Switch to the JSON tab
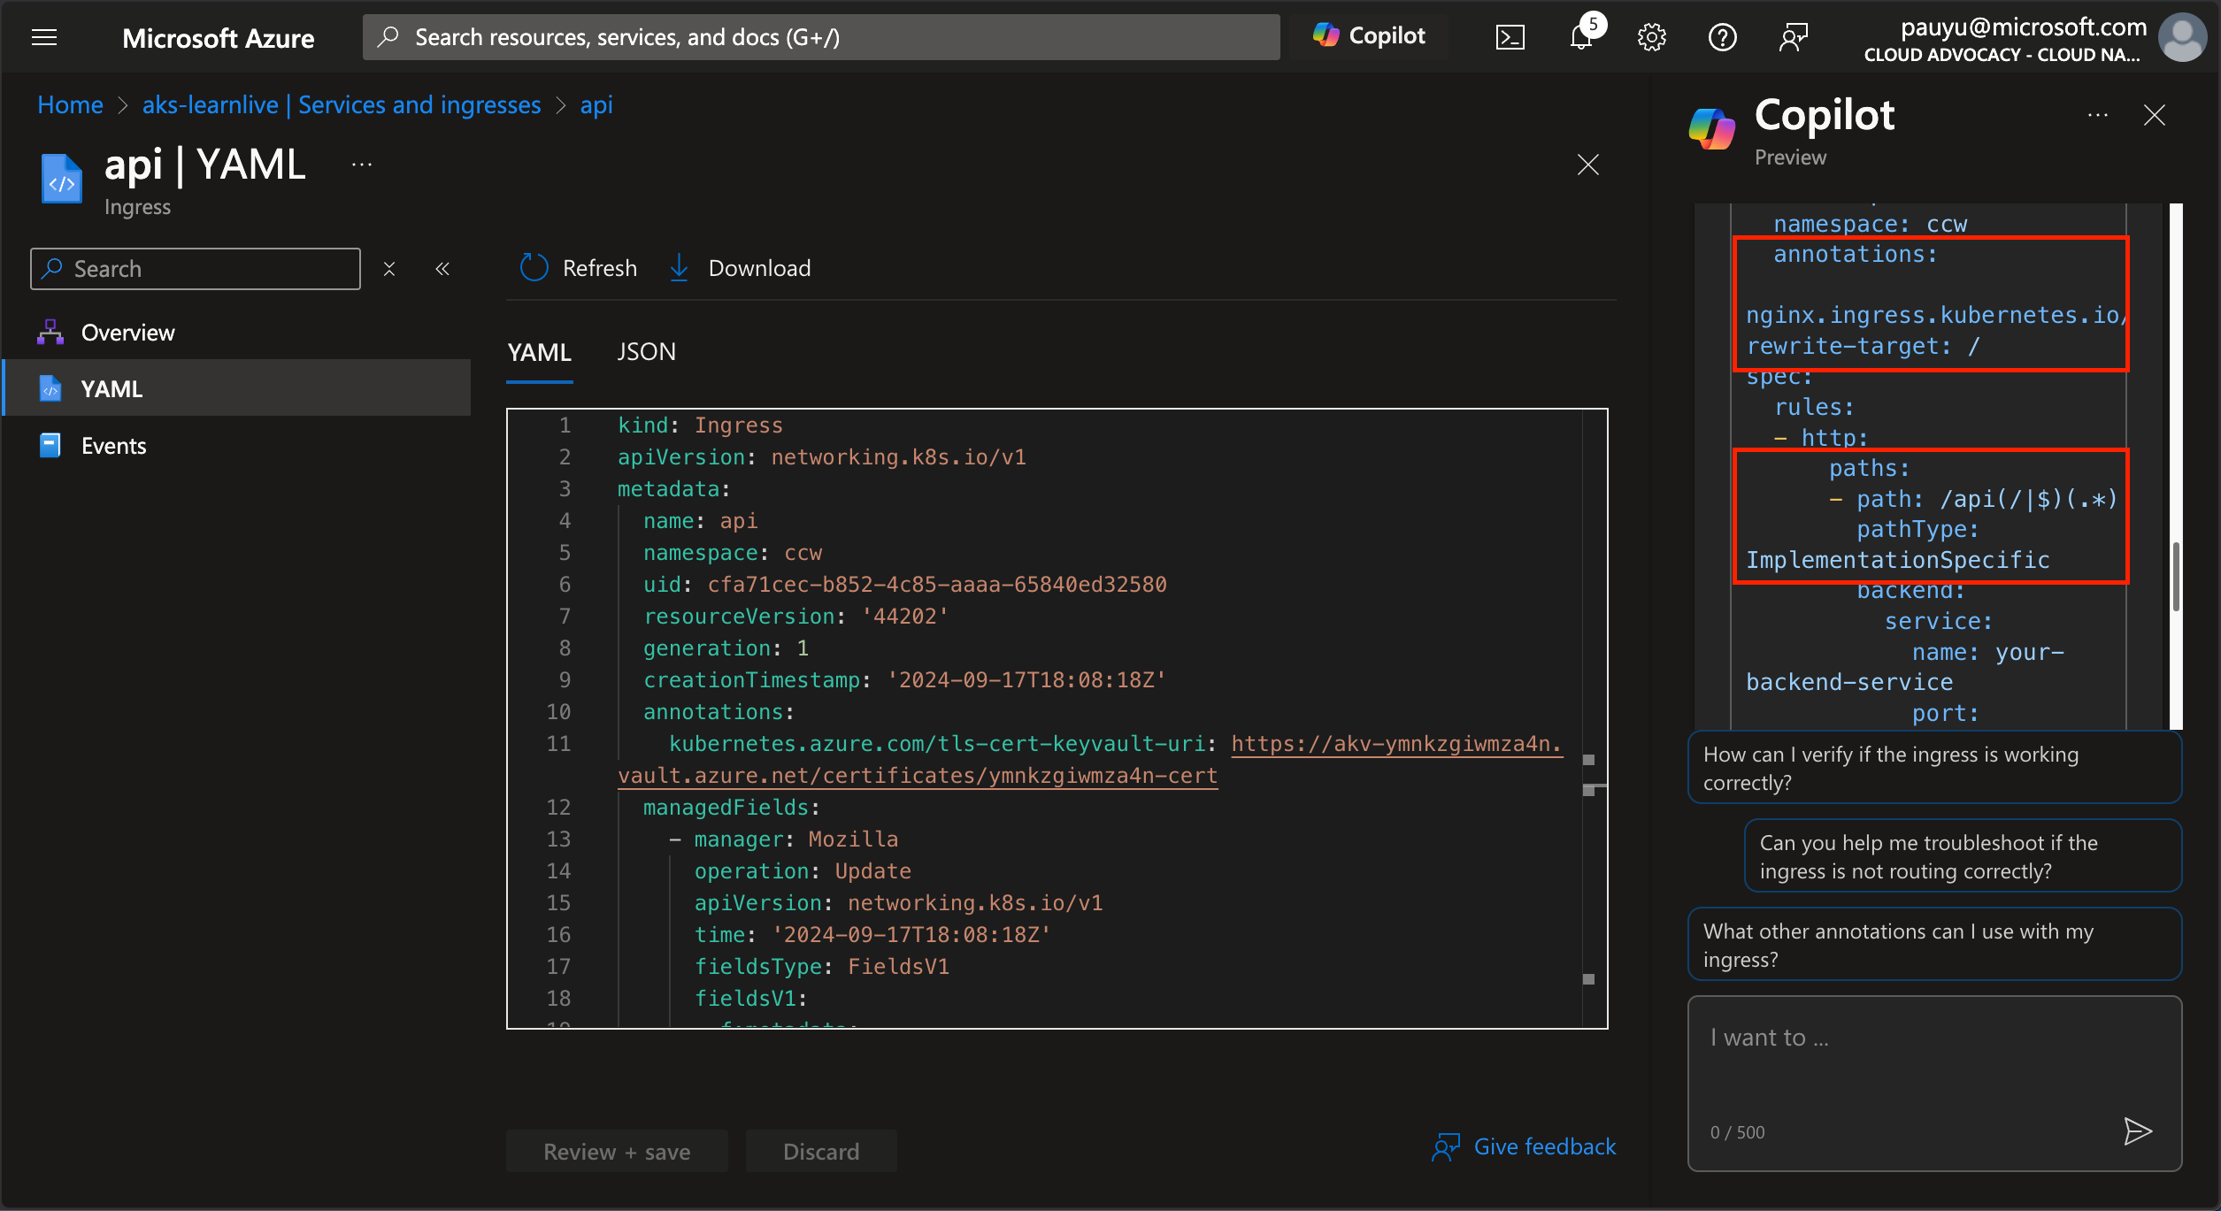2221x1211 pixels. click(x=644, y=350)
